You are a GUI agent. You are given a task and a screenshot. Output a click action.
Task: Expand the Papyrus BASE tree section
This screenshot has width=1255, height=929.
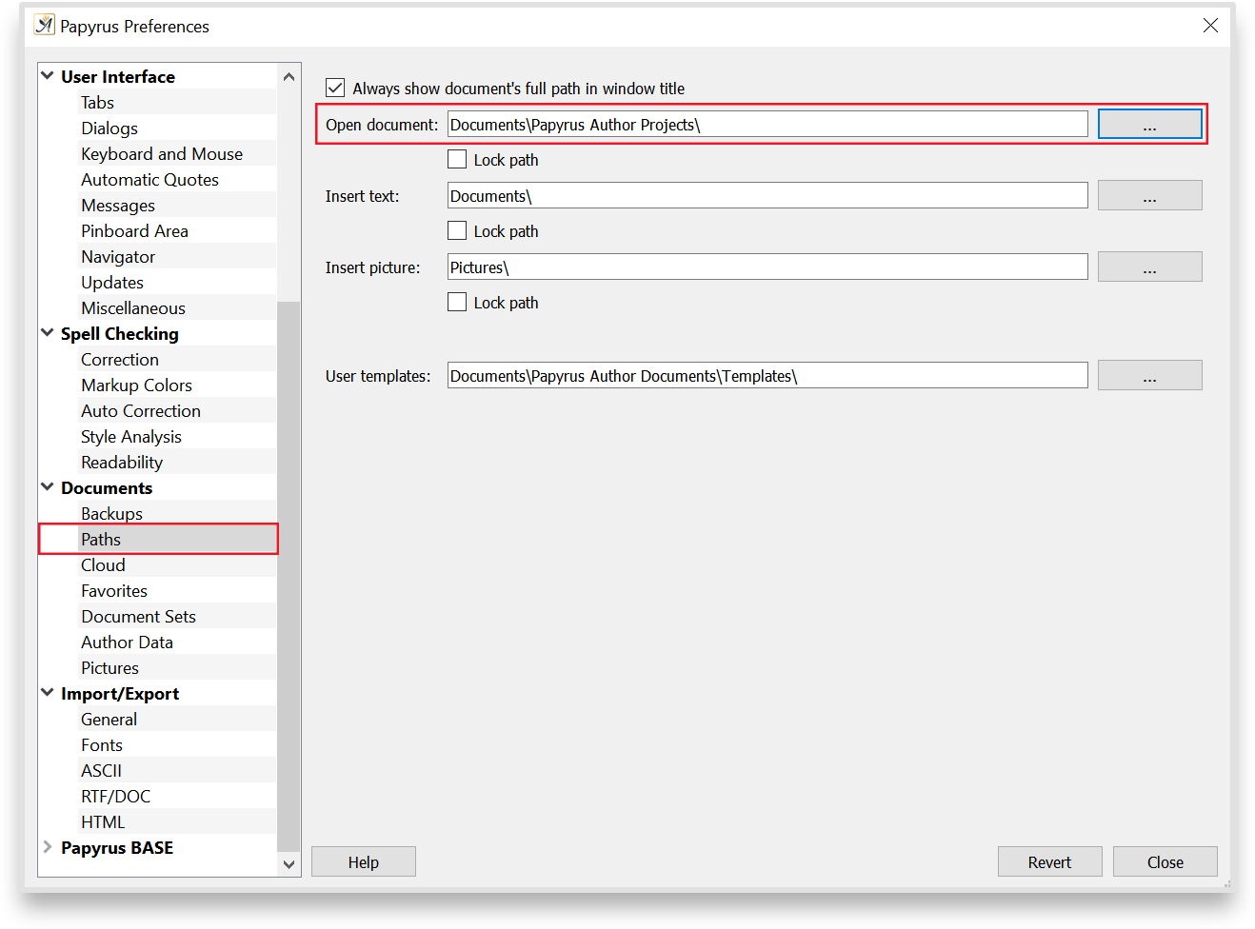point(48,846)
